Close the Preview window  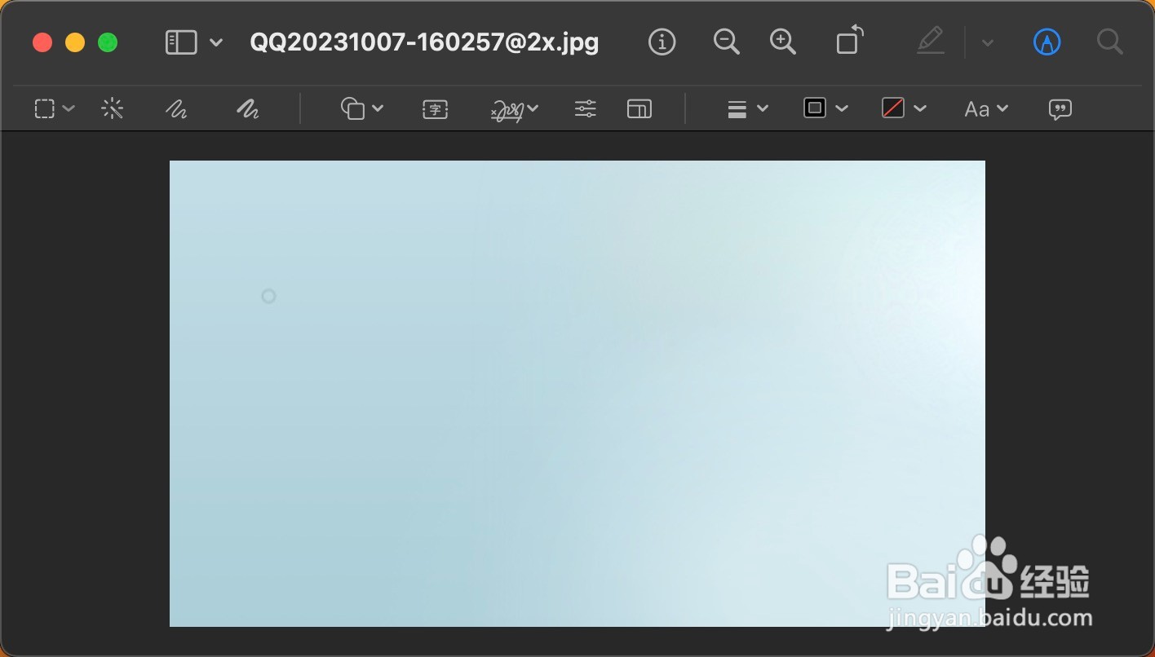click(x=42, y=42)
